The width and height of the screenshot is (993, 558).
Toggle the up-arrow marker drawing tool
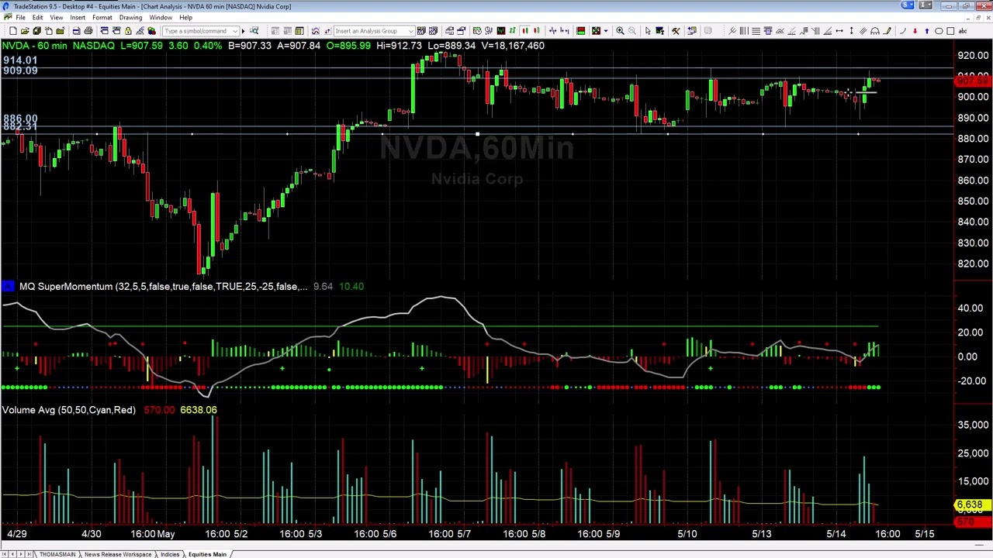926,31
